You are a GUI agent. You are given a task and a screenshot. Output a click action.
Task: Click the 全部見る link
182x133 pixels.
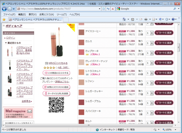(x=26, y=101)
